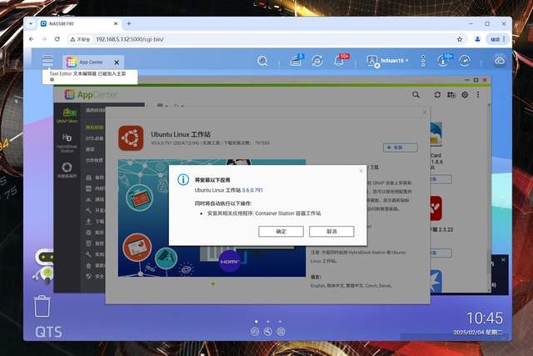
Task: Click the first carousel dot under screenshot
Action: click(x=213, y=283)
